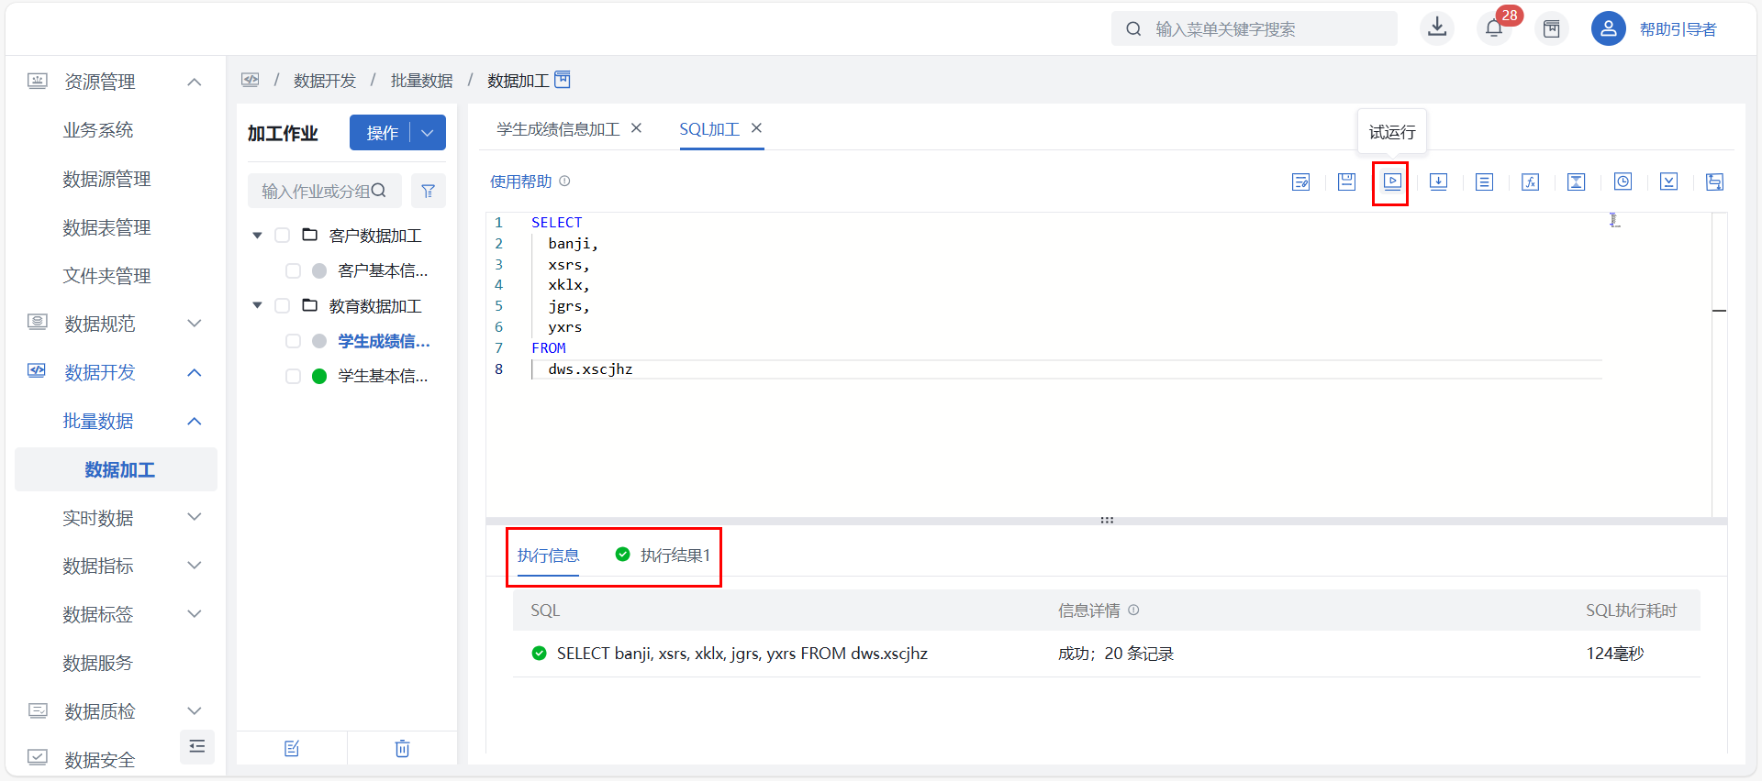
Task: Click the lineage flow icon at toolbar end
Action: pyautogui.click(x=1714, y=181)
